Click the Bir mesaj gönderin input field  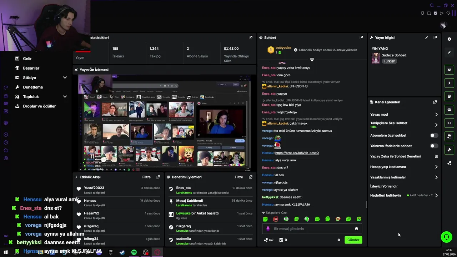point(312,229)
